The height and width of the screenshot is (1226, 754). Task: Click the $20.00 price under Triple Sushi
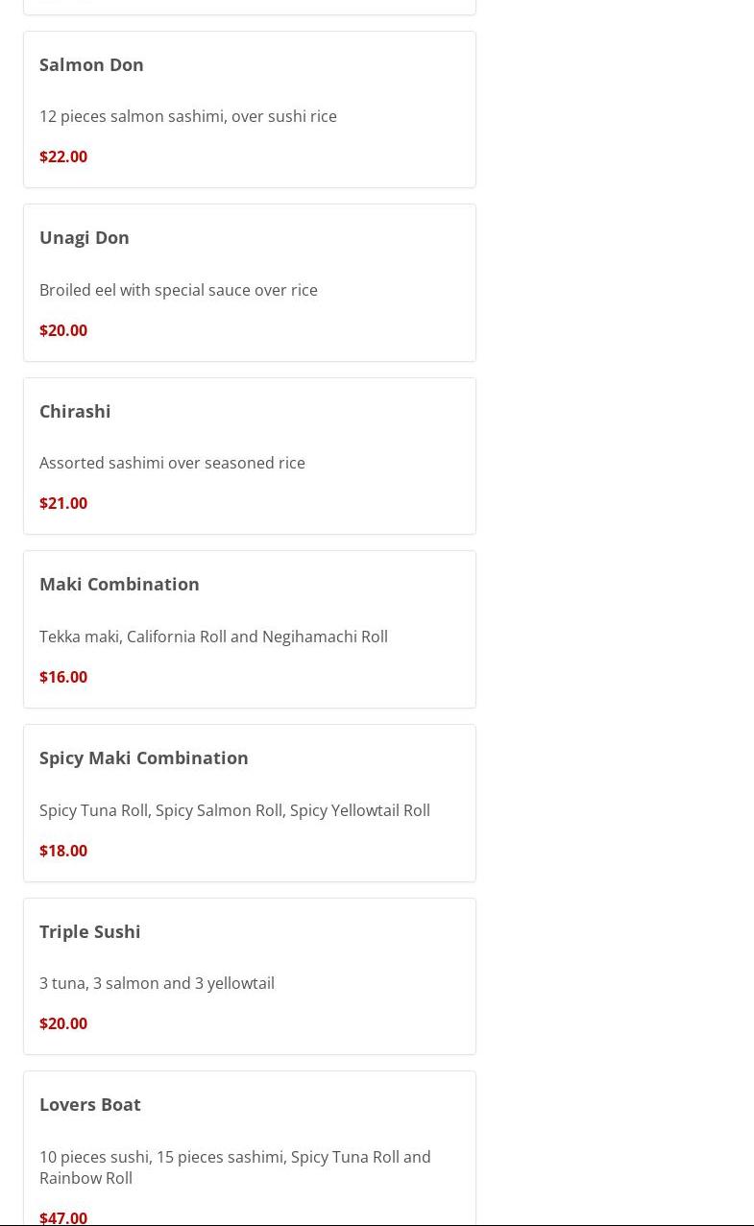63,1023
